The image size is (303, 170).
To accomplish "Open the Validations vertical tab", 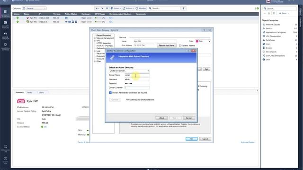I will click(300, 22).
